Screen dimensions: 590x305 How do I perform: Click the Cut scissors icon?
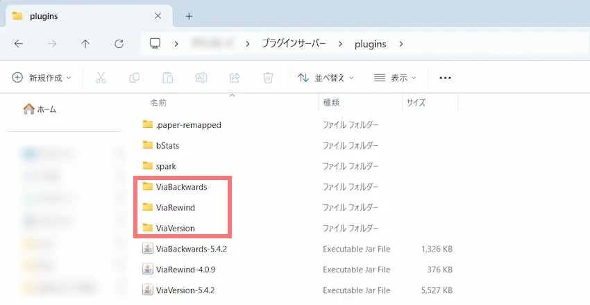101,78
